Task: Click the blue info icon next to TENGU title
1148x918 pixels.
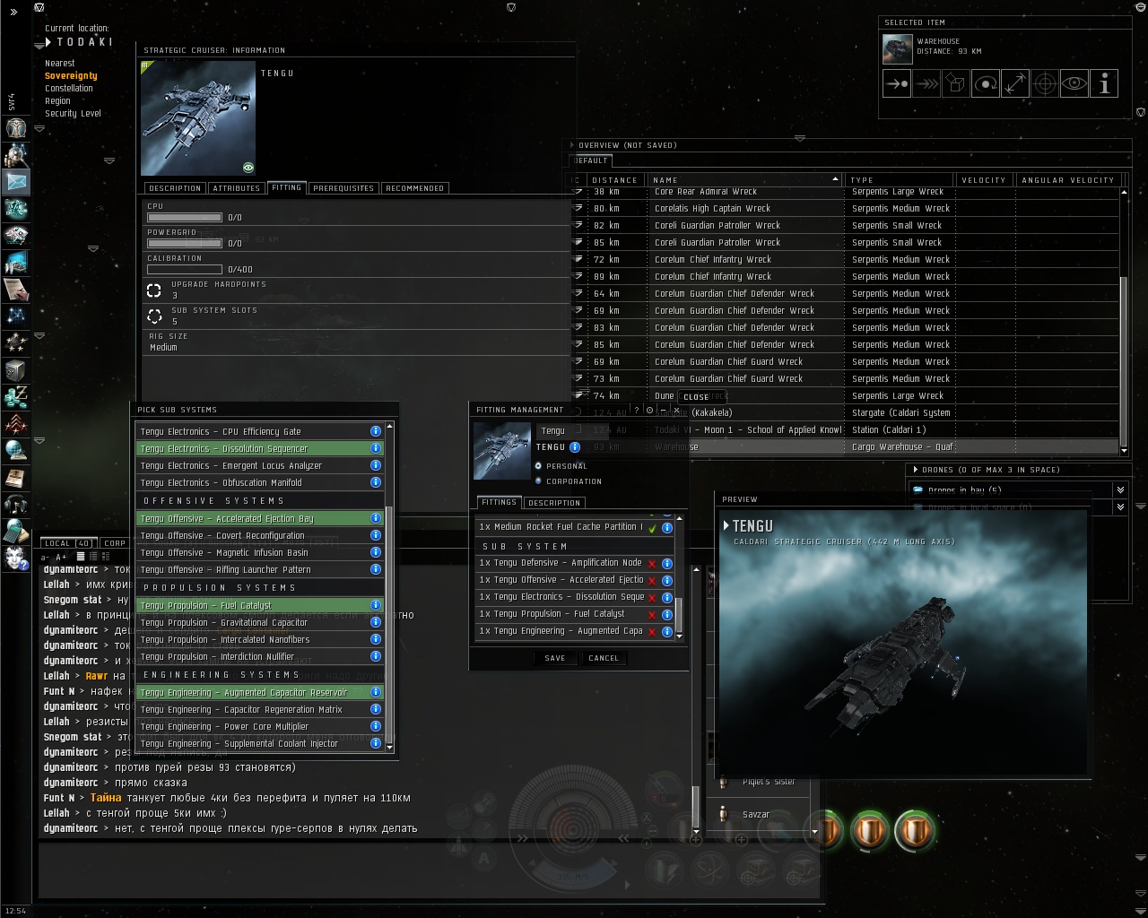Action: (x=575, y=446)
